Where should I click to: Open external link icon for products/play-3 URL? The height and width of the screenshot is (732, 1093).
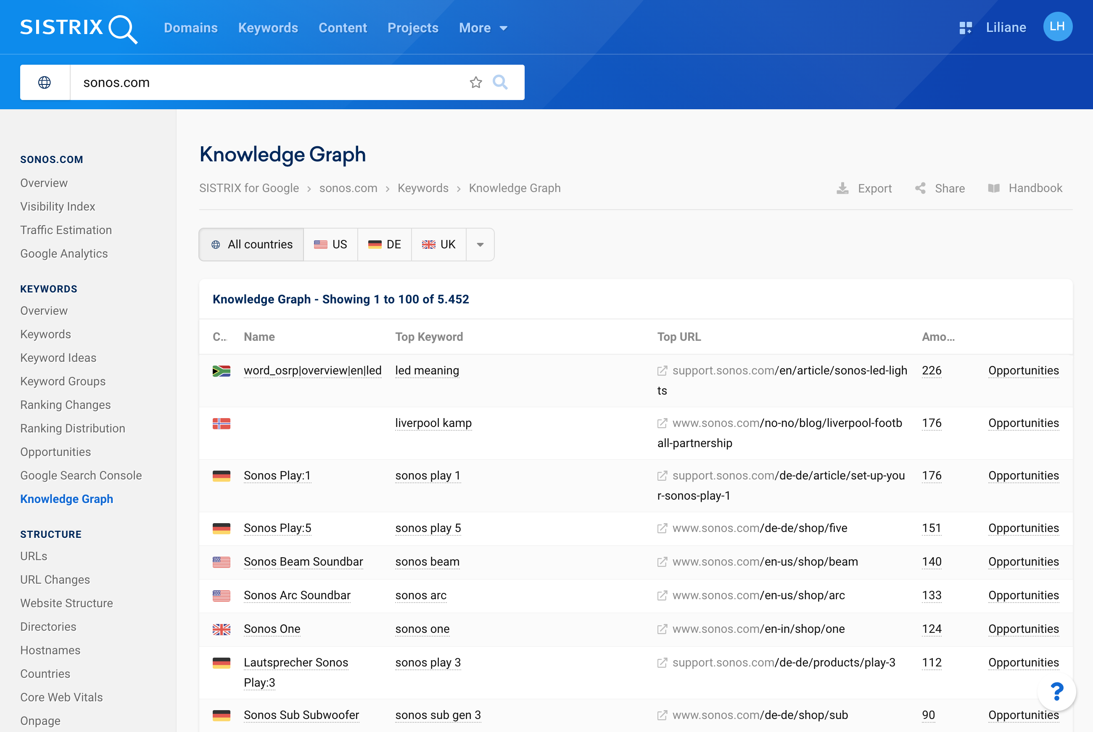[662, 662]
